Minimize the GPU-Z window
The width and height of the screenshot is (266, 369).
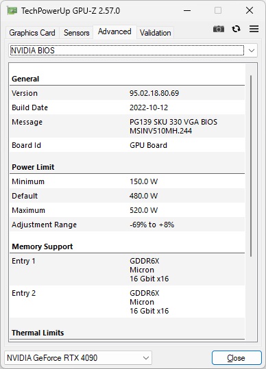tap(187, 10)
